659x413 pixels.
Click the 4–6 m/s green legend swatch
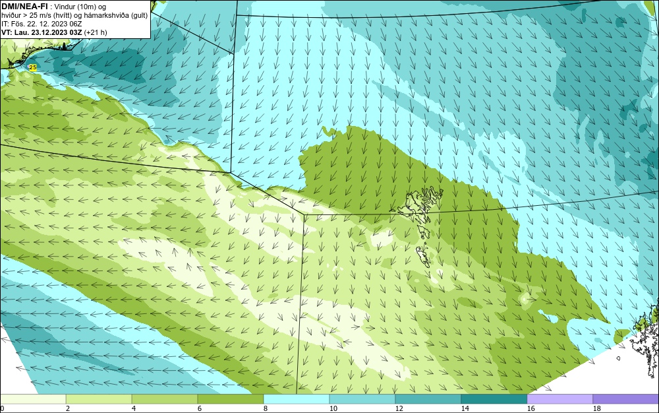165,398
